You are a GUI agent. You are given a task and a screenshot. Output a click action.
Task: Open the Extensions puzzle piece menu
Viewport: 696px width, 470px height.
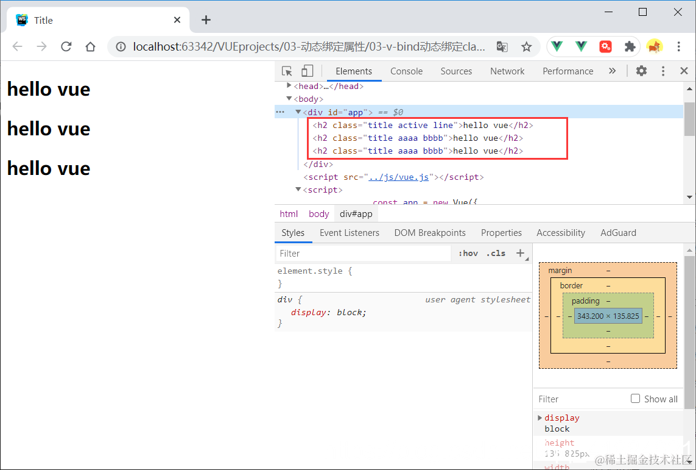[630, 46]
